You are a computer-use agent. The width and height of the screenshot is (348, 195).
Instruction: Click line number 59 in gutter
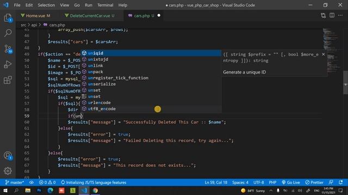pos(27,116)
